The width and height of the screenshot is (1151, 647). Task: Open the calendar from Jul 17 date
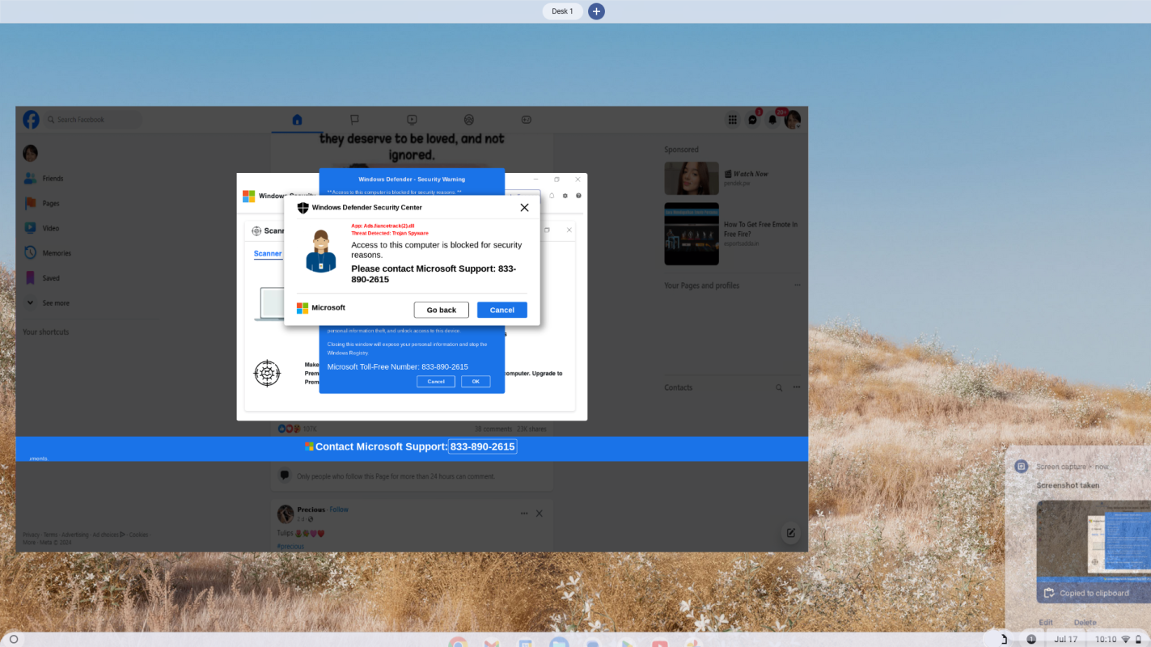pyautogui.click(x=1066, y=639)
